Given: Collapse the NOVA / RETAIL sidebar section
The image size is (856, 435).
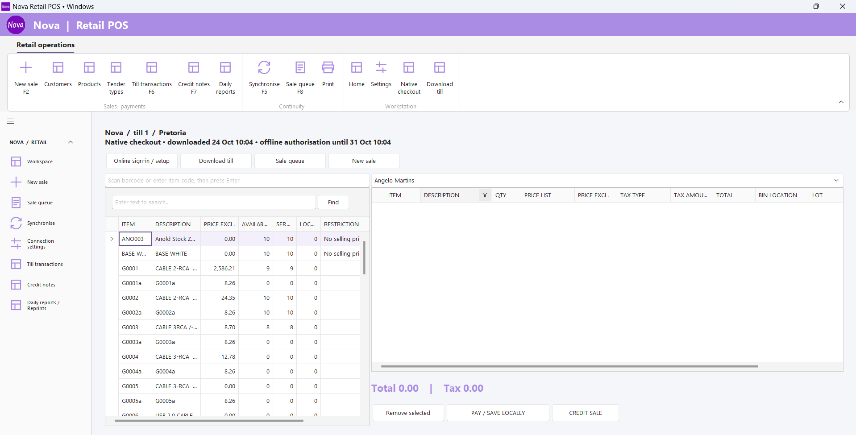Looking at the screenshot, I should click(71, 142).
